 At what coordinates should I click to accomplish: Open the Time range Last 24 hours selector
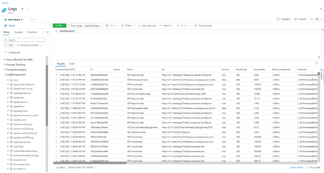click(x=84, y=26)
